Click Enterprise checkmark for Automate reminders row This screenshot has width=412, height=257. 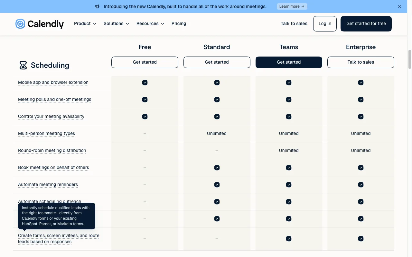pos(361,185)
